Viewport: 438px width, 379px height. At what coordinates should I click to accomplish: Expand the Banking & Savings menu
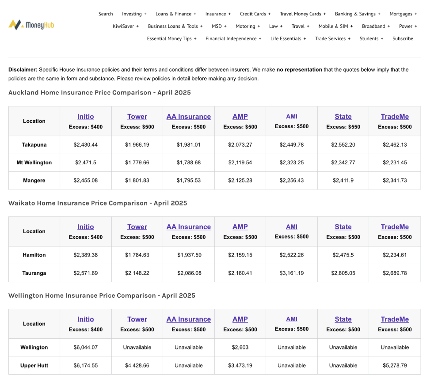[x=358, y=14]
